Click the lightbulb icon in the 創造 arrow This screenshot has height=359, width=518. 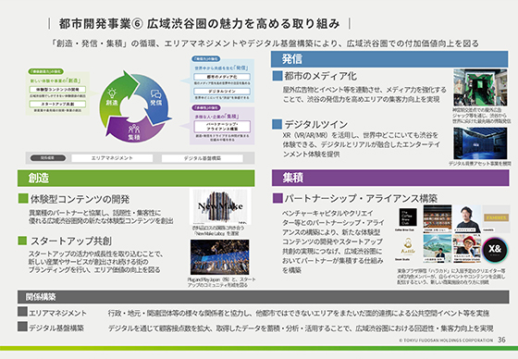point(112,93)
